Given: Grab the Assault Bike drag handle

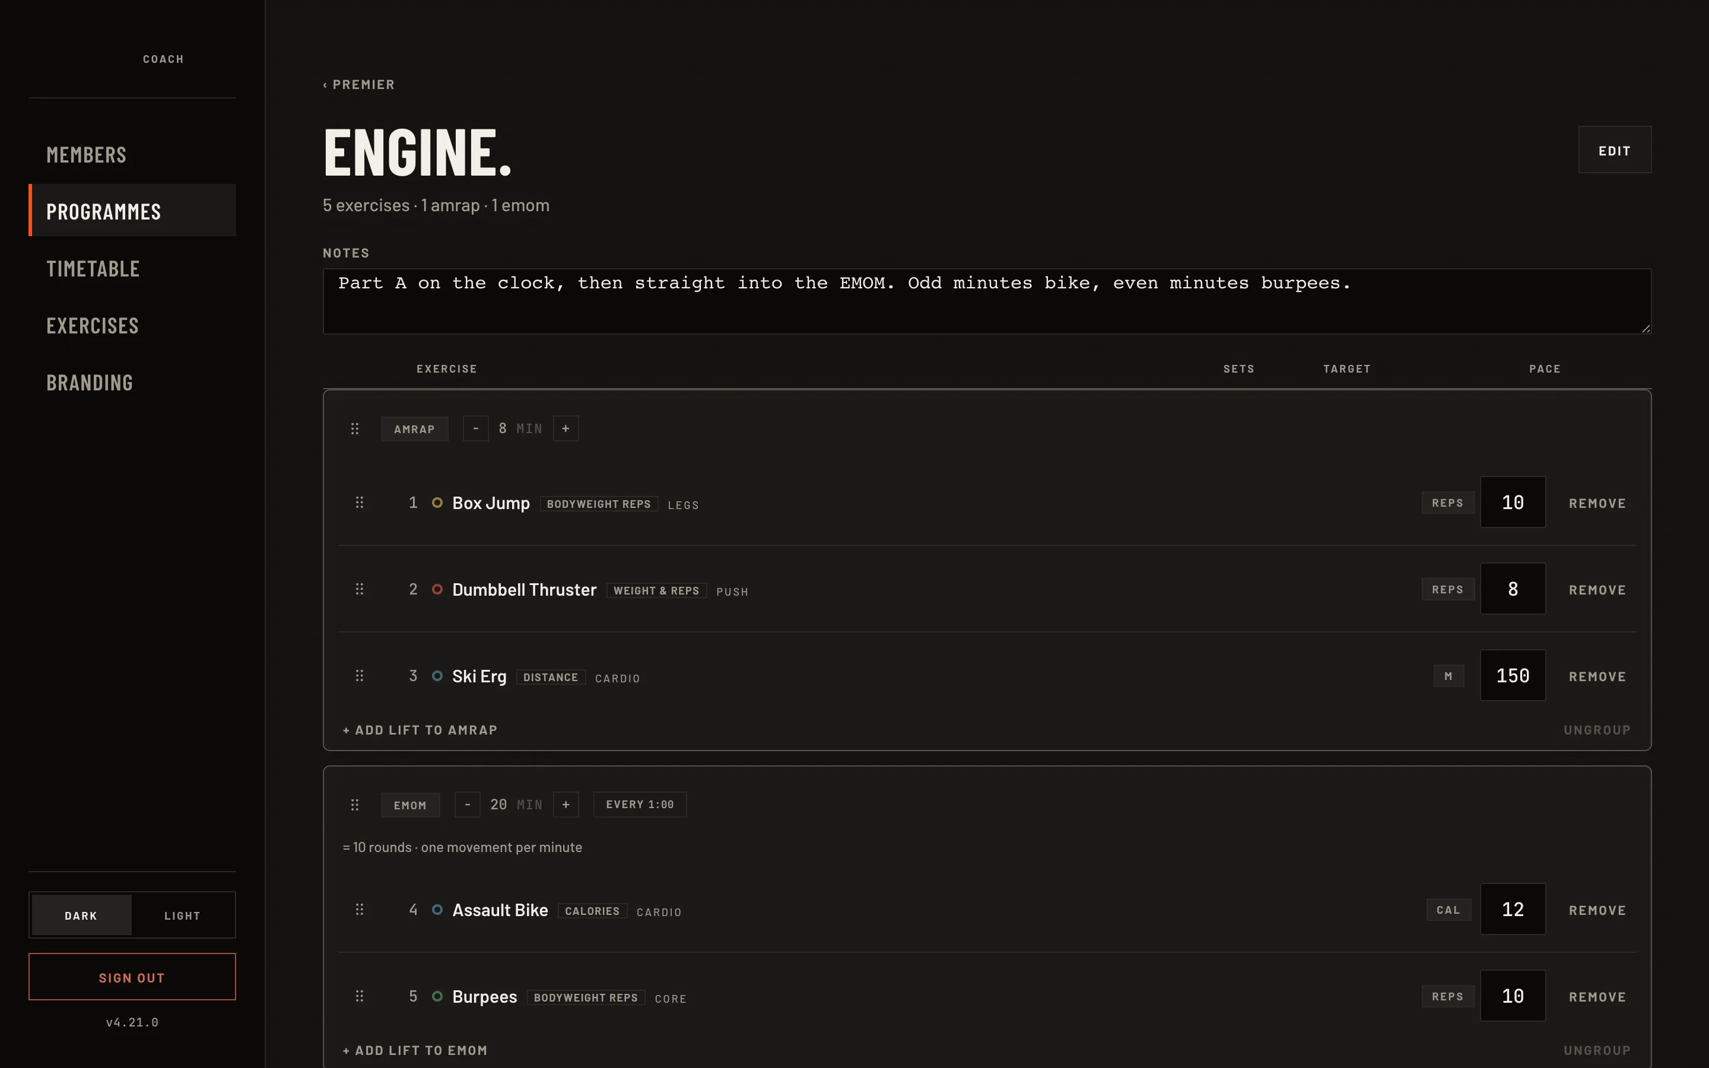Looking at the screenshot, I should coord(360,910).
